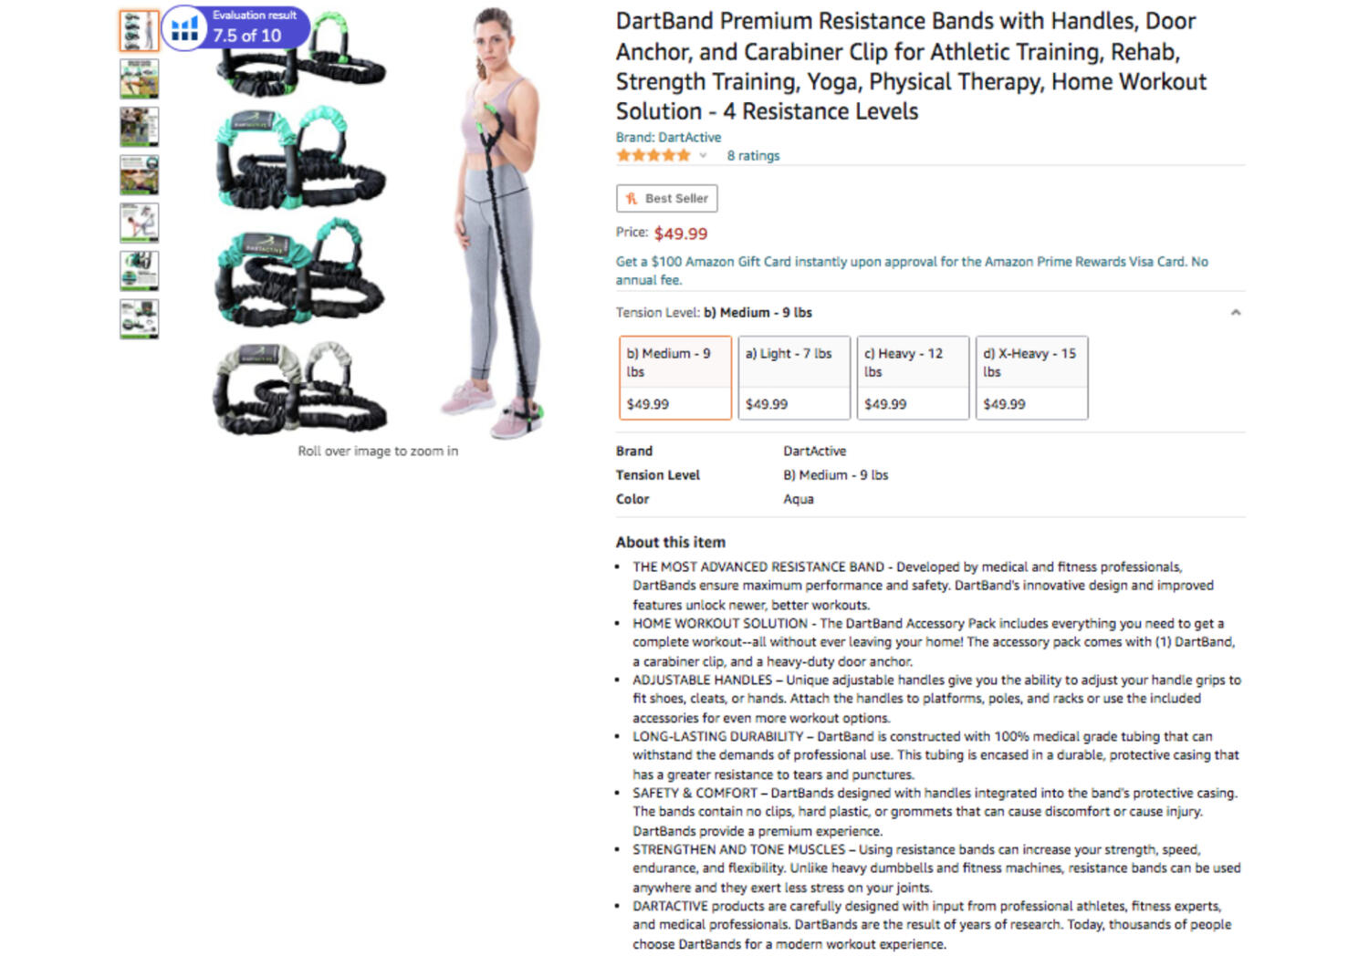
Task: Select the Medium - 9 lbs option
Action: click(x=675, y=378)
